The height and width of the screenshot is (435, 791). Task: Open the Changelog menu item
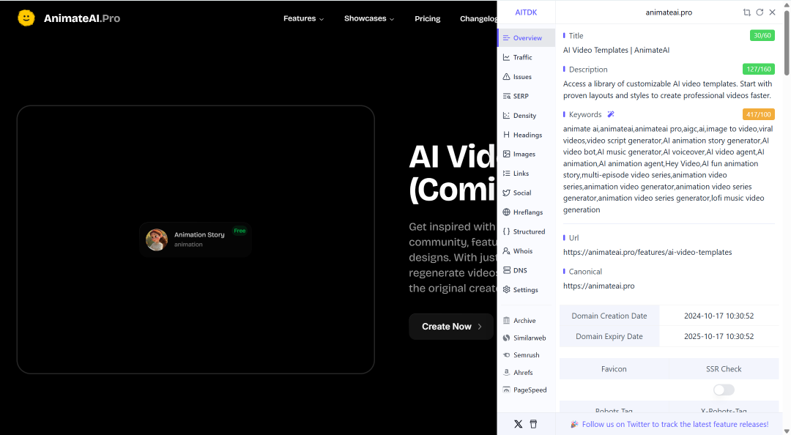coord(478,18)
